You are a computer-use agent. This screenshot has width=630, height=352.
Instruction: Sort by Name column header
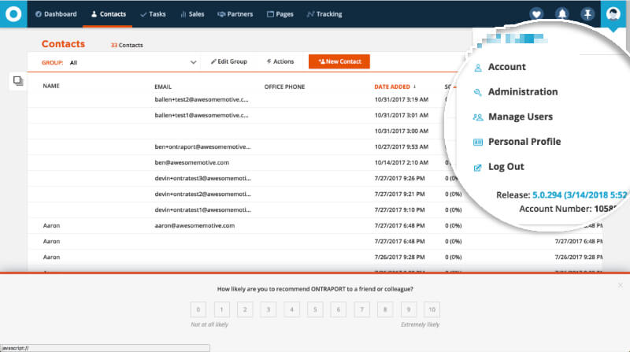(51, 86)
